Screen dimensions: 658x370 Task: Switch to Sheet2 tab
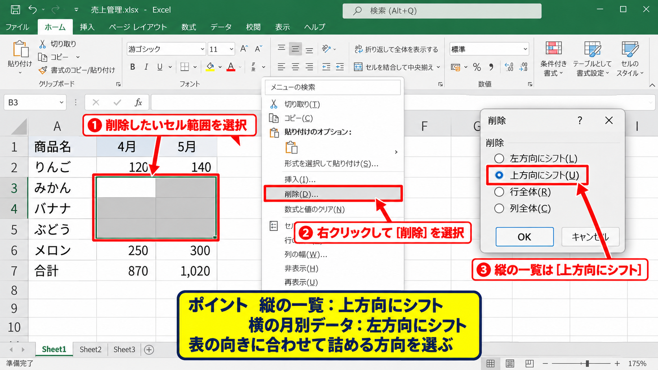coord(91,350)
